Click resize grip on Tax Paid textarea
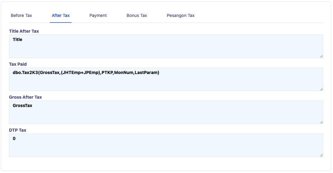333x173 pixels. point(321,89)
